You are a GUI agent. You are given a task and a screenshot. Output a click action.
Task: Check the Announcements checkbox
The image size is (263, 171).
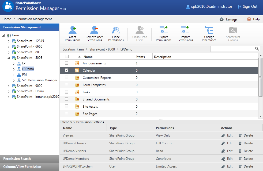pyautogui.click(x=67, y=63)
